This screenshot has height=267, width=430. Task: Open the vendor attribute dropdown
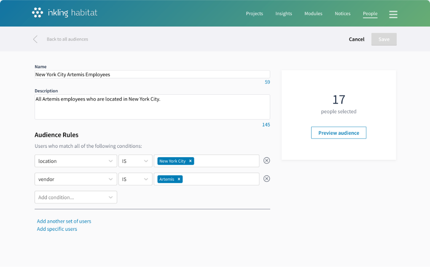[75, 179]
